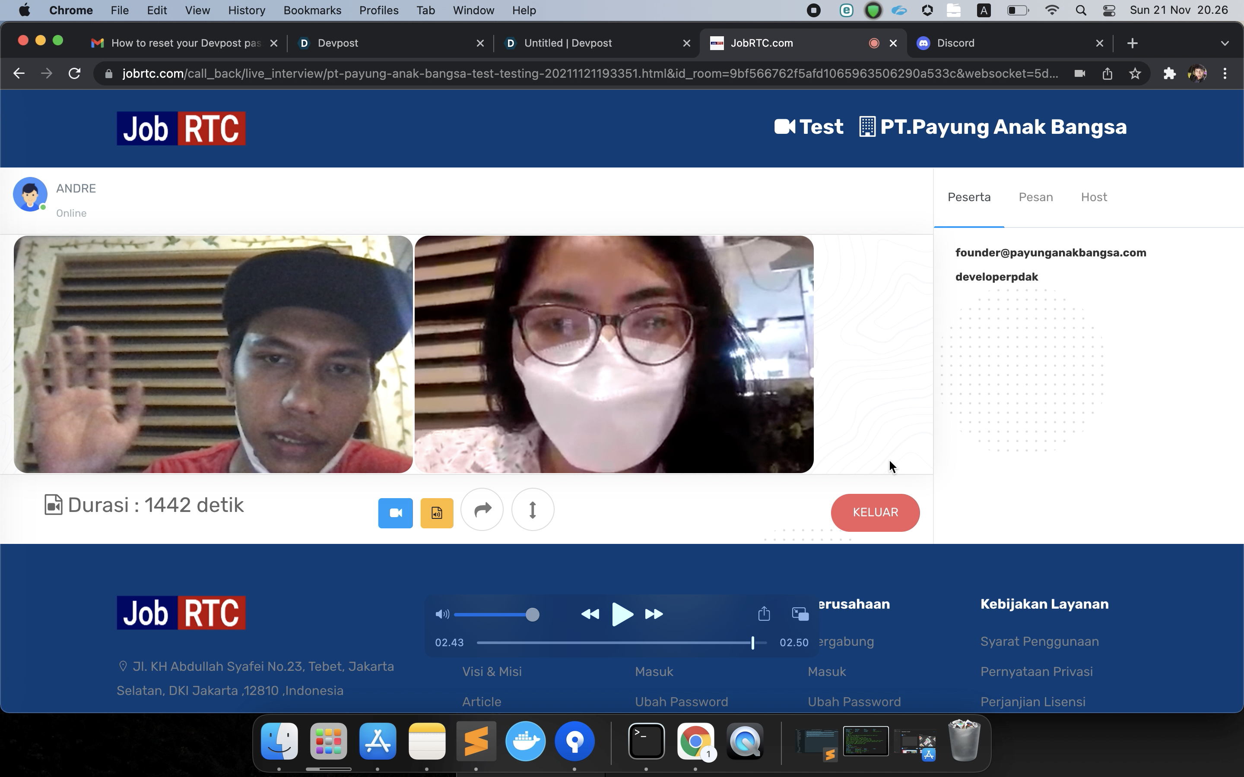
Task: Toggle picture-in-picture in media overlay
Action: (800, 613)
